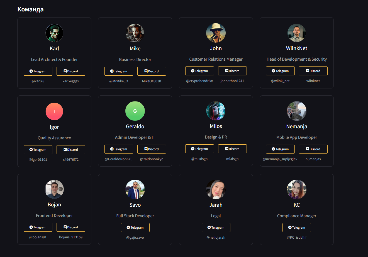The image size is (368, 257).
Task: Select Geraldo's green letter avatar
Action: [x=135, y=111]
